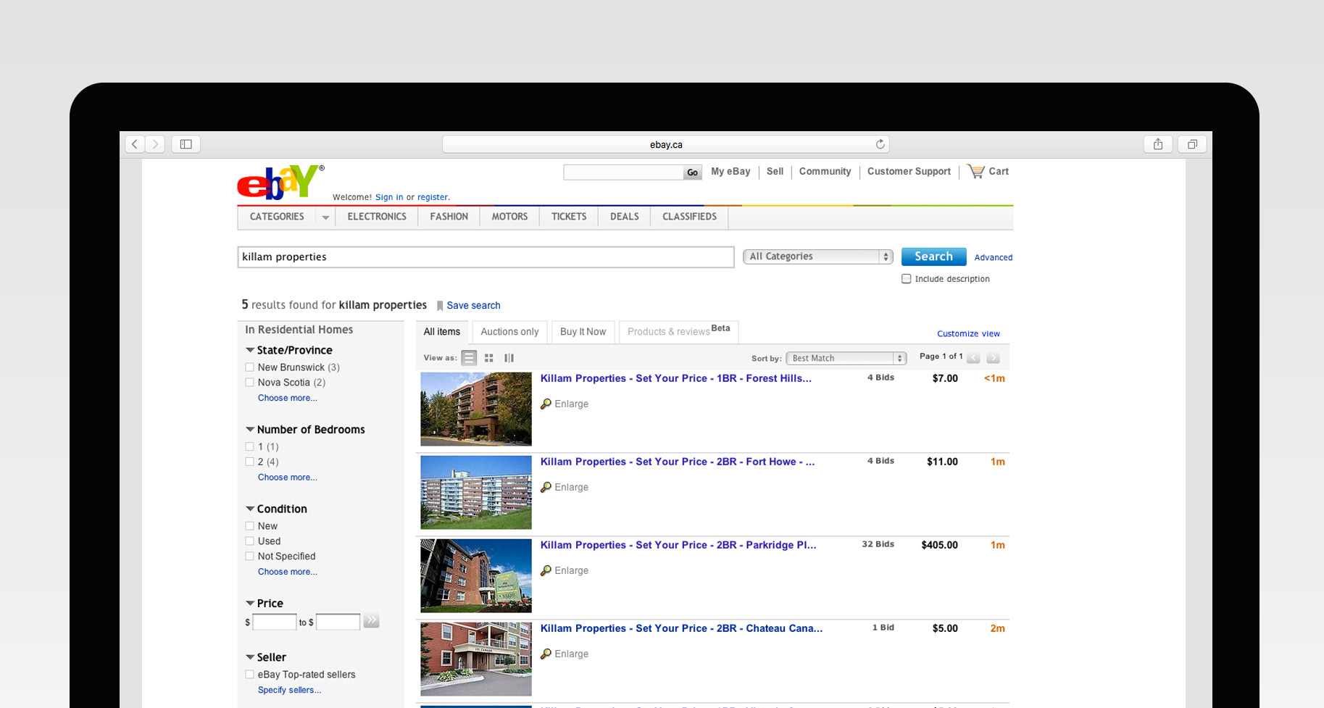Submit the price range arrow button
This screenshot has height=708, width=1324.
[371, 620]
